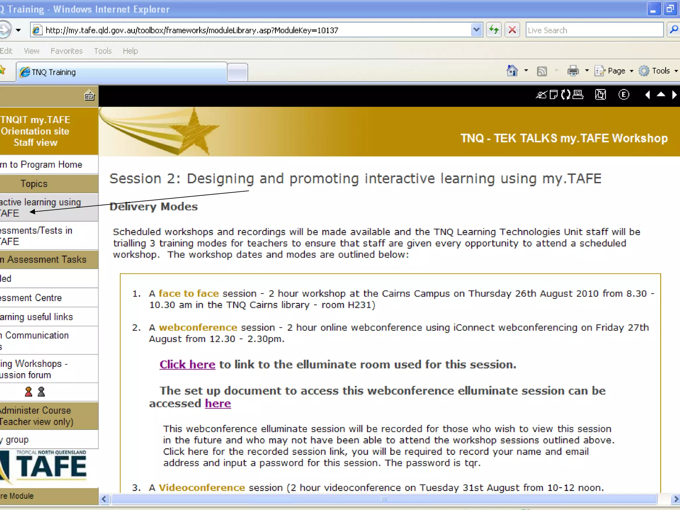Click the up triangle arrow in black toolbar
Image resolution: width=680 pixels, height=510 pixels.
click(x=661, y=95)
